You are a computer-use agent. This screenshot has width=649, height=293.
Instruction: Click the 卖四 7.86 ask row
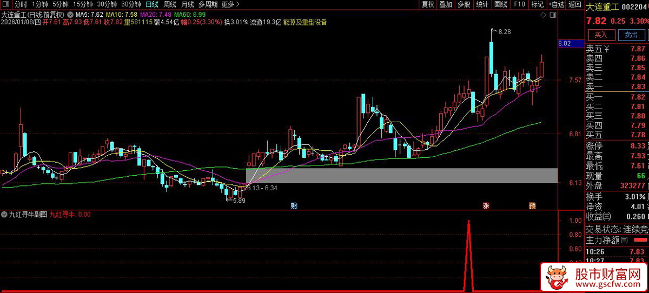click(x=617, y=58)
